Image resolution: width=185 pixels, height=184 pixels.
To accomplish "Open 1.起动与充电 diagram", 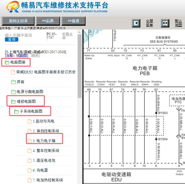I will (43, 121).
